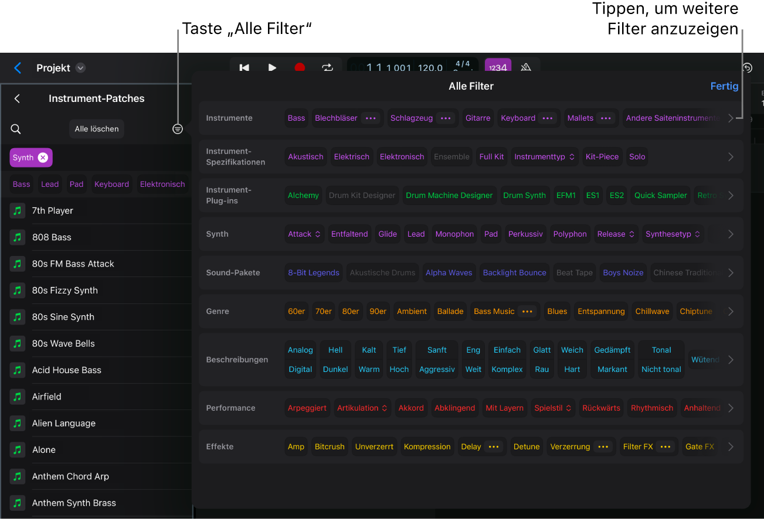The height and width of the screenshot is (519, 764).
Task: Toggle the Ambient genre tag
Action: tap(412, 312)
